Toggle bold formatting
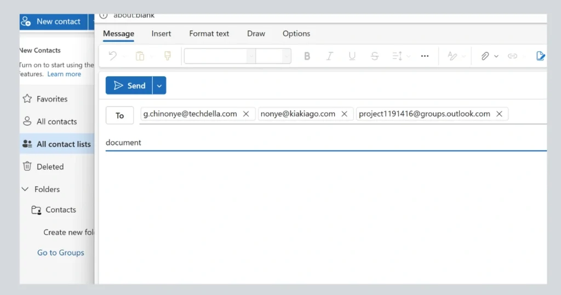 (x=307, y=56)
